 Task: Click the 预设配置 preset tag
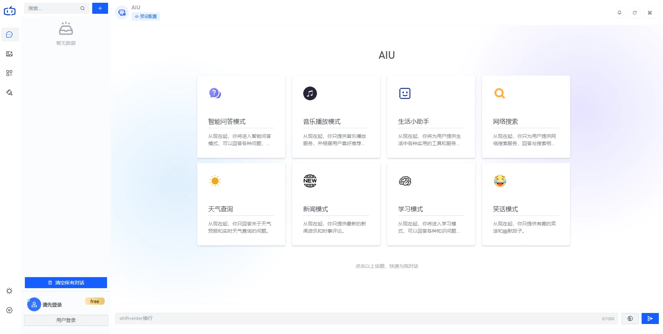146,17
